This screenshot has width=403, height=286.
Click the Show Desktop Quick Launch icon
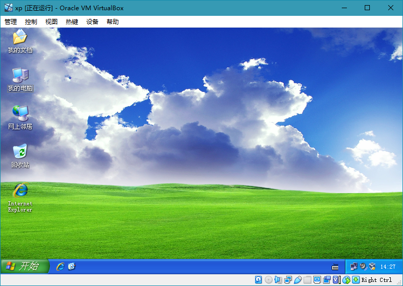pyautogui.click(x=72, y=266)
